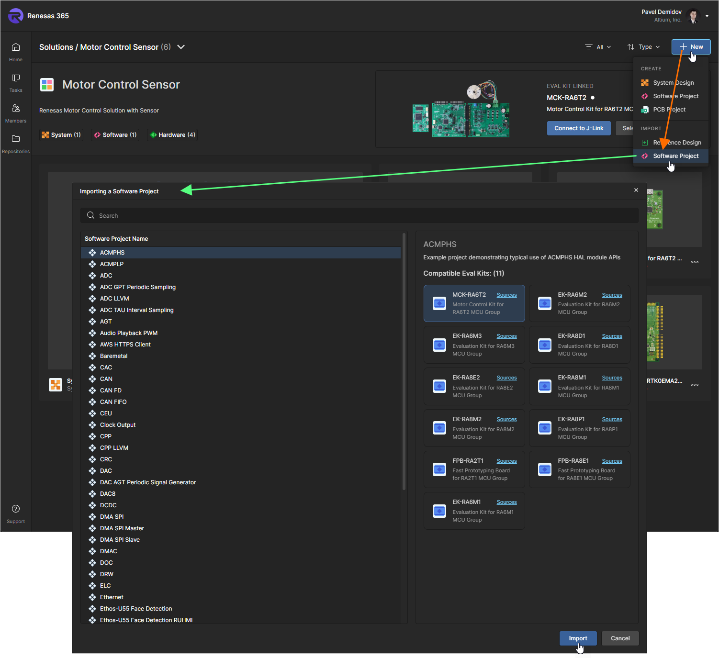Open the Tasks sidebar icon
The height and width of the screenshot is (658, 719).
coord(16,82)
